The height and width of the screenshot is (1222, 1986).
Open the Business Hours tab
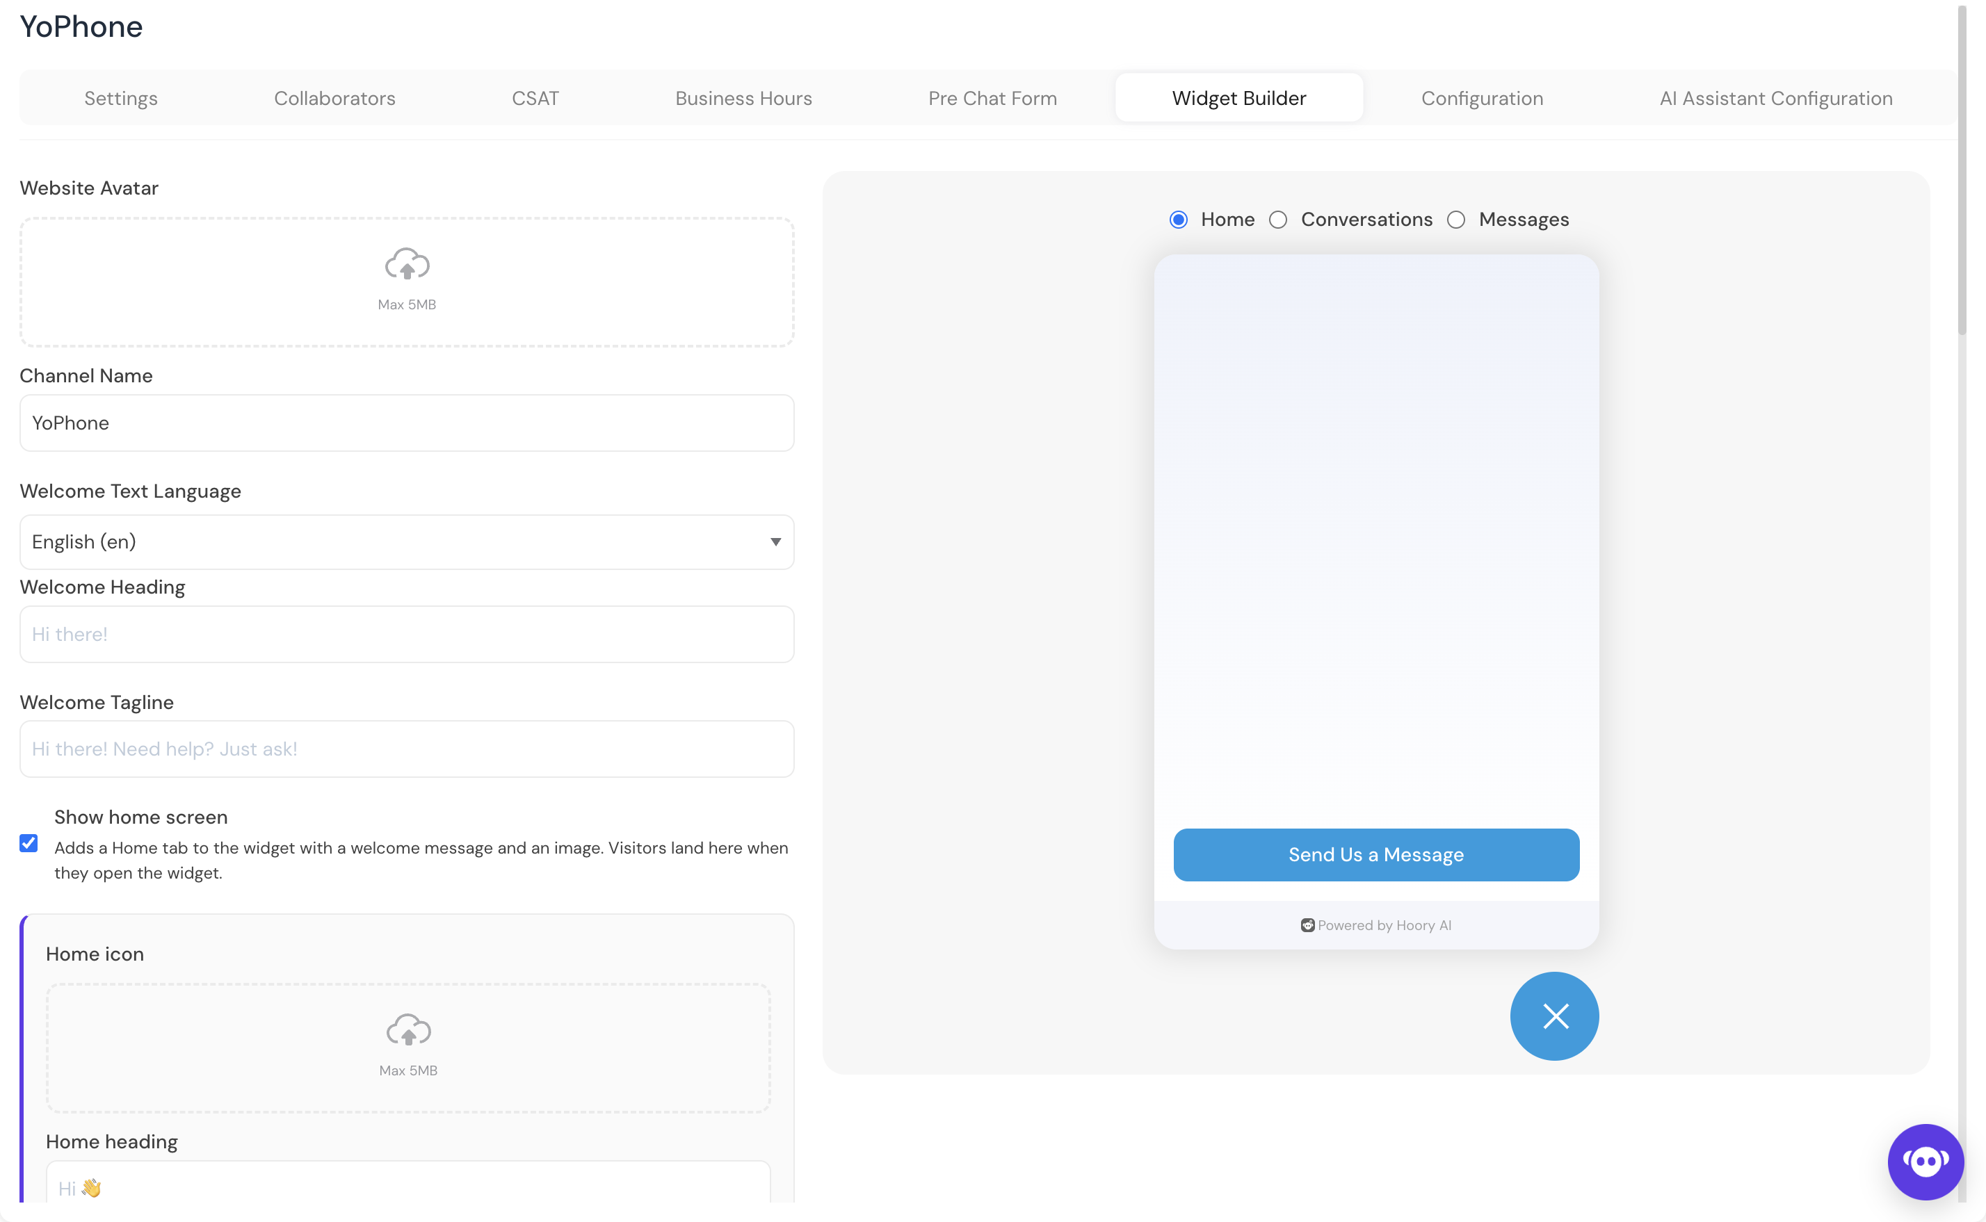click(743, 99)
